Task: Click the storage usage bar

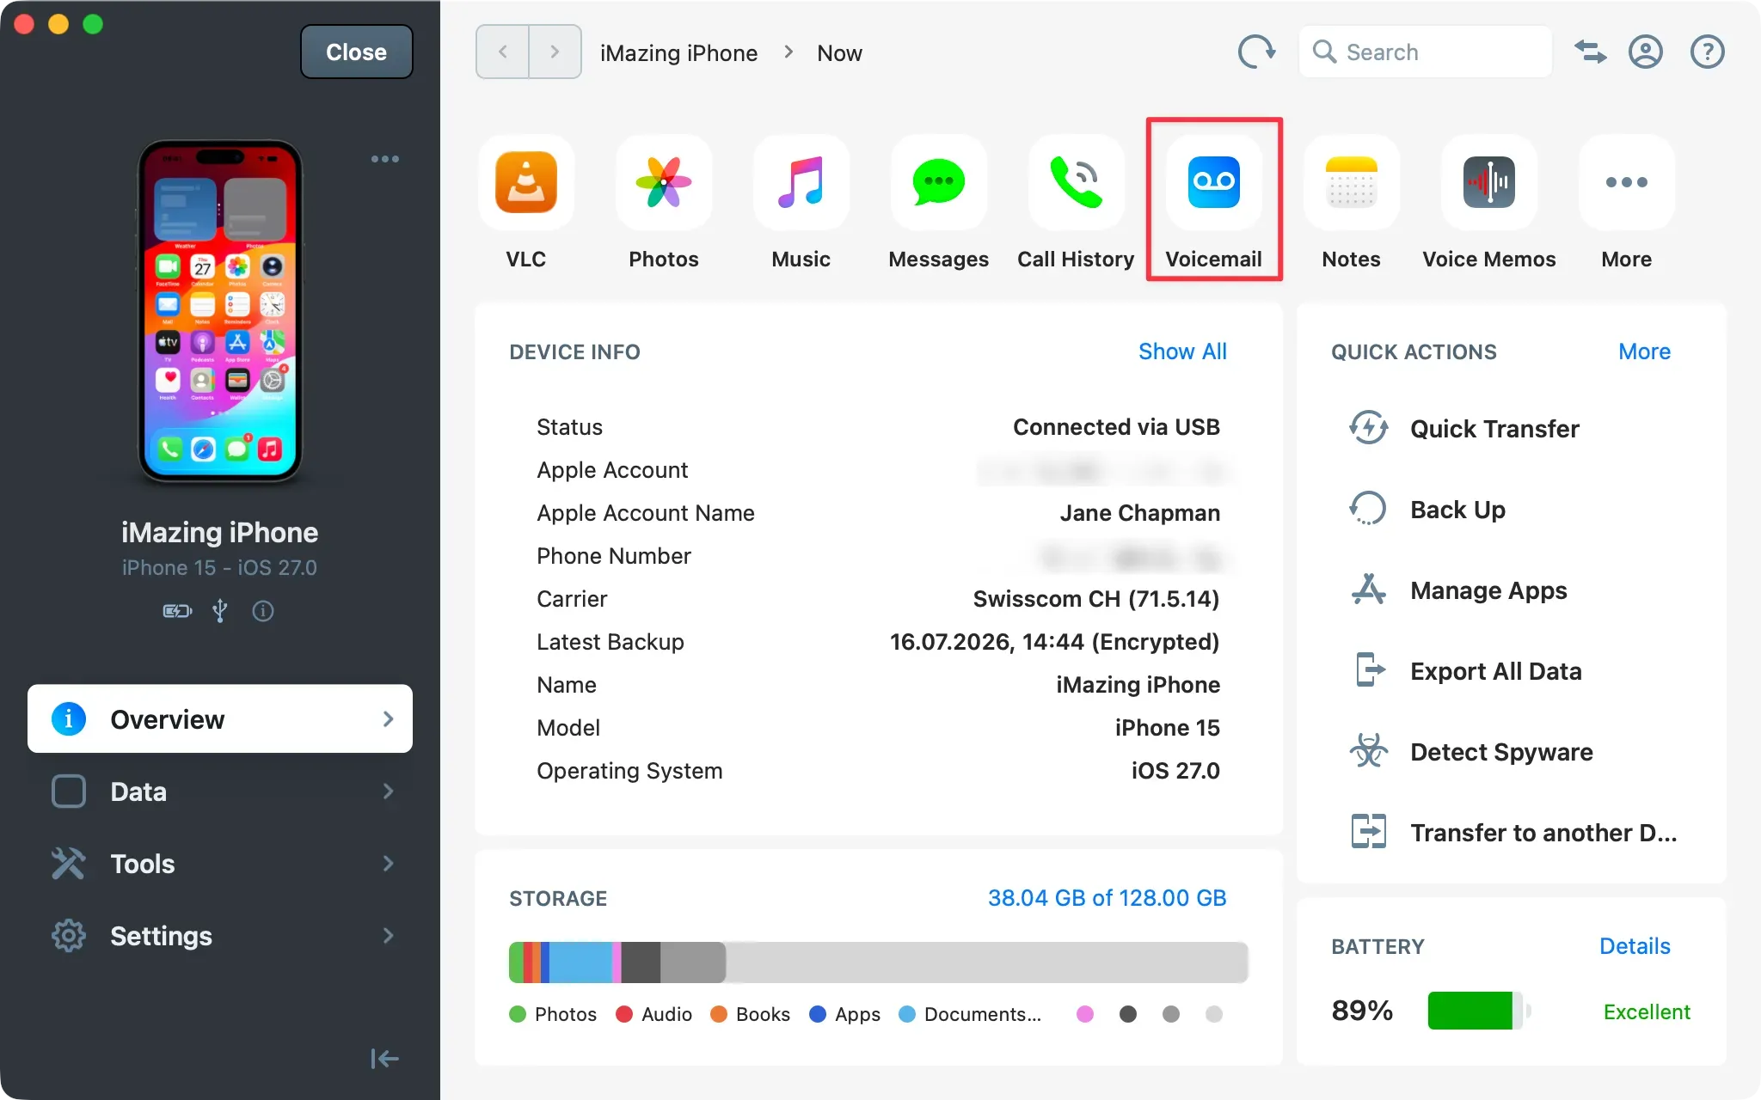Action: 878,962
